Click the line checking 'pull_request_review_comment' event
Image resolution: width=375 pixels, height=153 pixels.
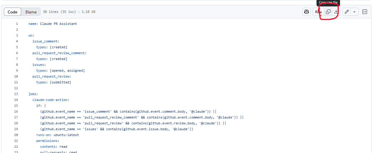142,117
